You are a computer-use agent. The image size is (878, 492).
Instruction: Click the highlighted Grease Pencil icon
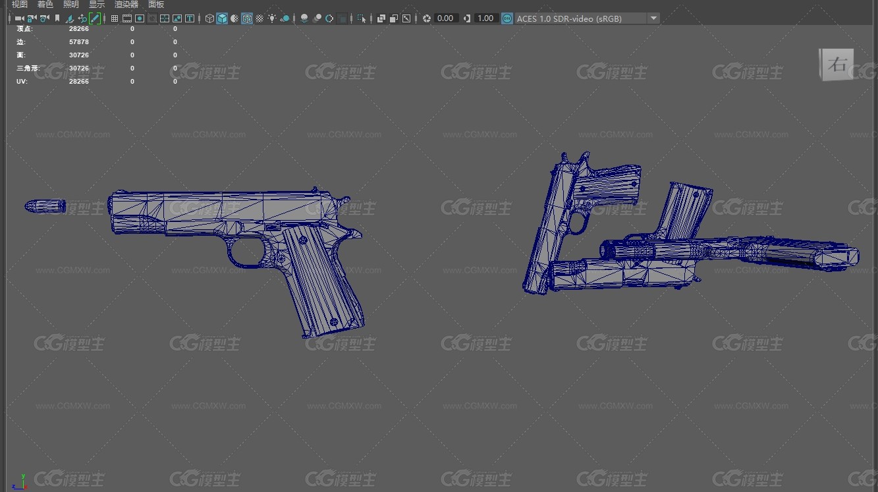tap(95, 18)
